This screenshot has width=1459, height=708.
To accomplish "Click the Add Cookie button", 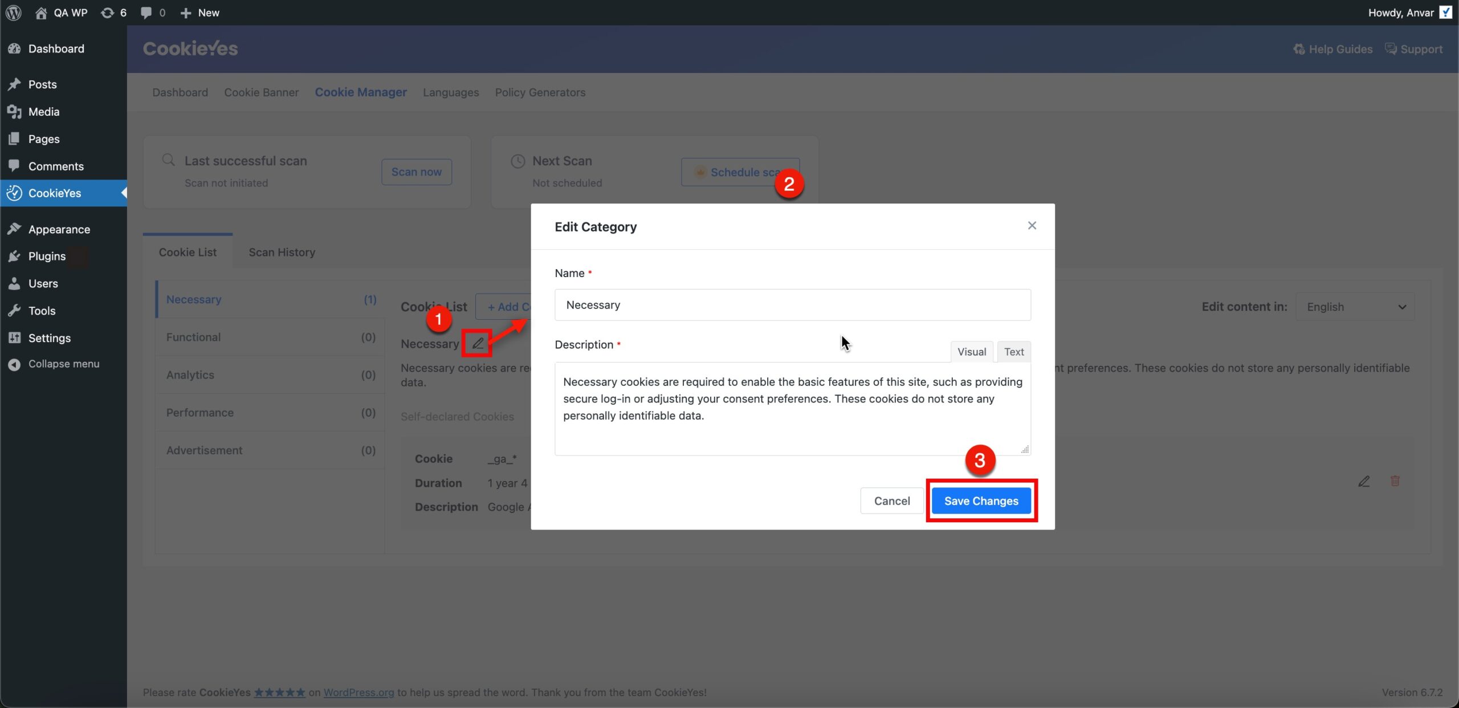I will point(504,307).
